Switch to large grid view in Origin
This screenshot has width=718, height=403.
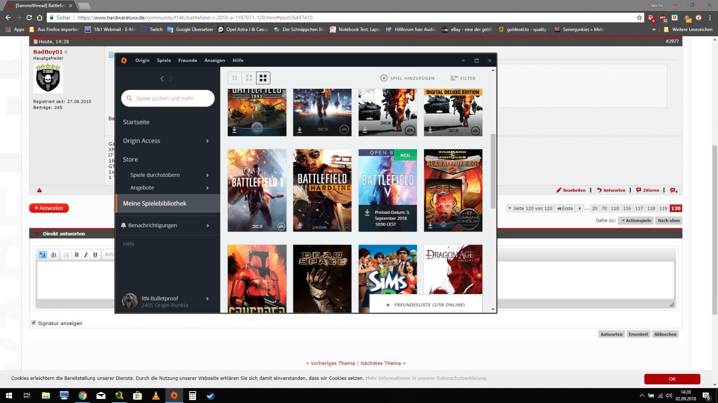point(263,78)
